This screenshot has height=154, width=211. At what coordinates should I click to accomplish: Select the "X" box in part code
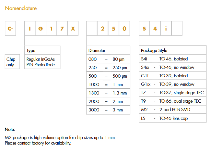pos(73,29)
